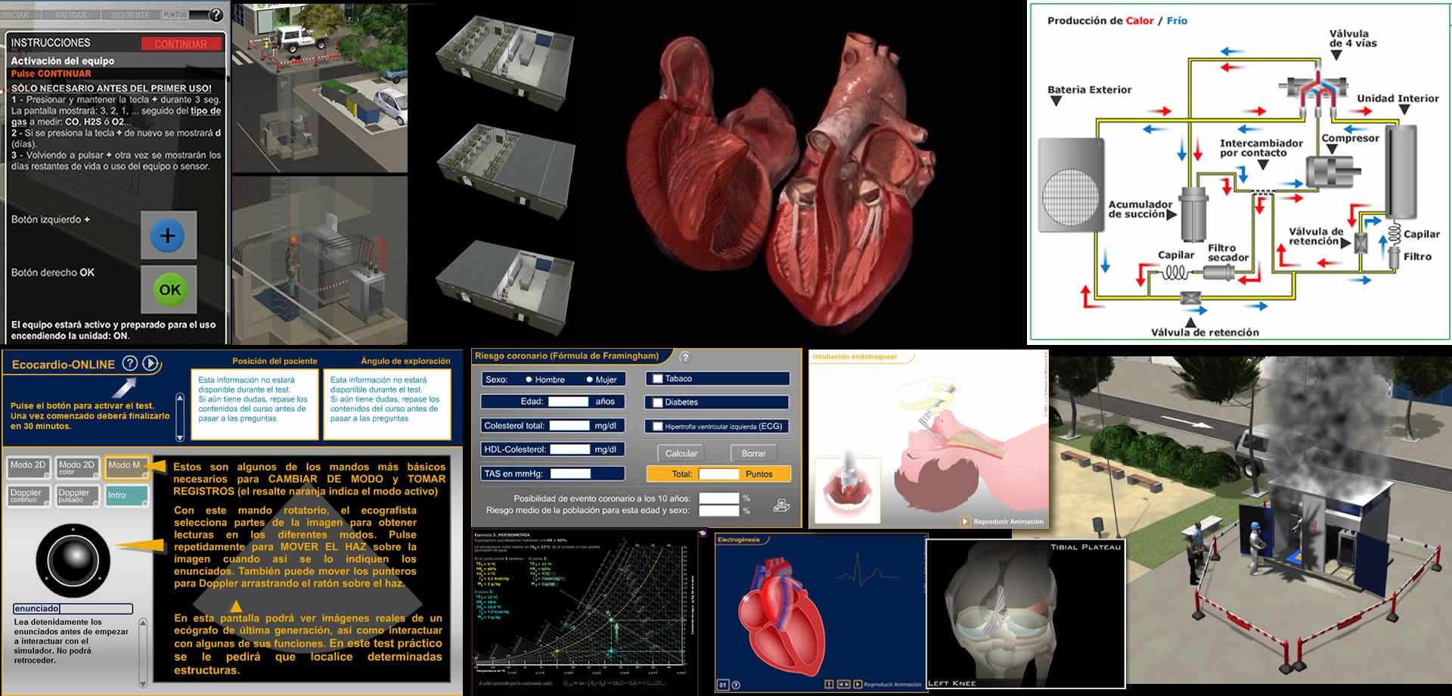Viewport: 1452px width, 696px height.
Task: Click the red CONTINUAR button
Action: 181,44
